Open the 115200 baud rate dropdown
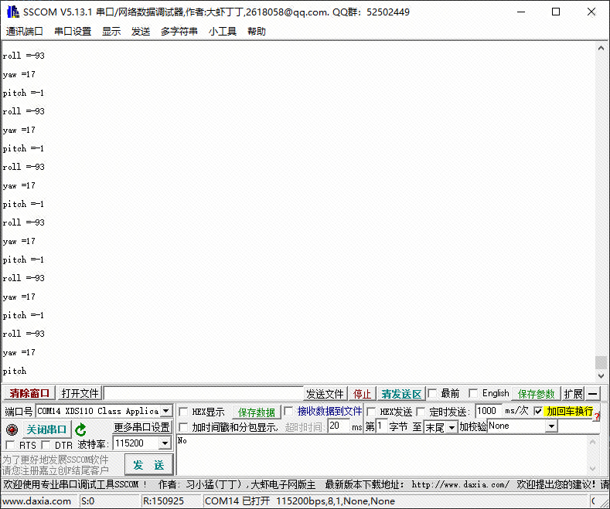610x509 pixels. pyautogui.click(x=165, y=443)
